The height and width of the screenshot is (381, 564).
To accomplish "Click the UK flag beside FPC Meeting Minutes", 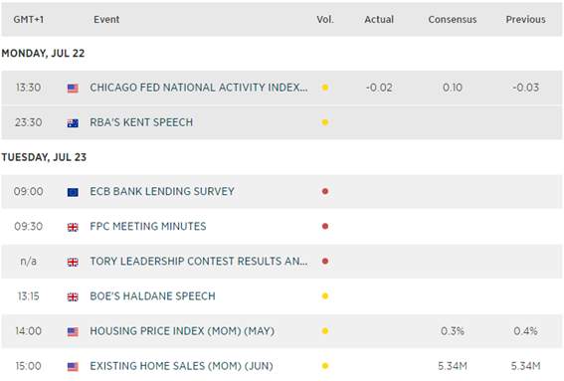I will (73, 227).
